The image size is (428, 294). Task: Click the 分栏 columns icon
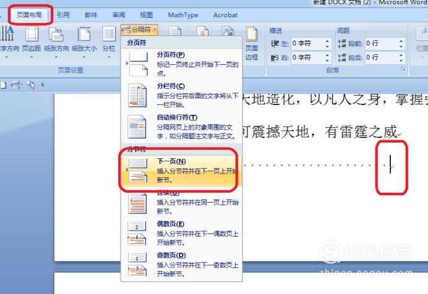109,34
